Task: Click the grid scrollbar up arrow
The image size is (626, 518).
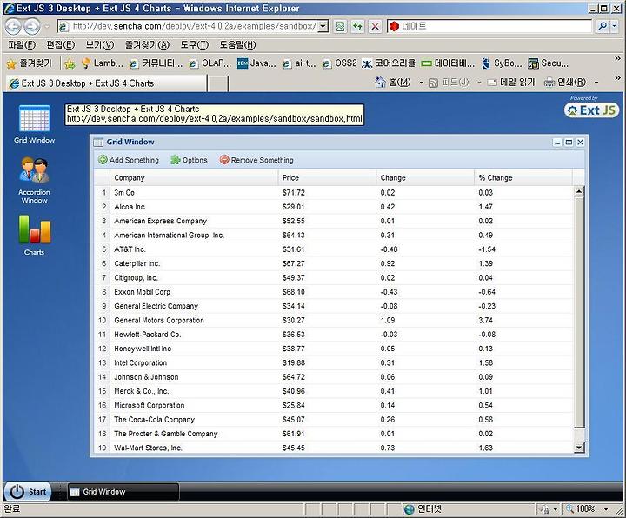Action: click(x=579, y=191)
